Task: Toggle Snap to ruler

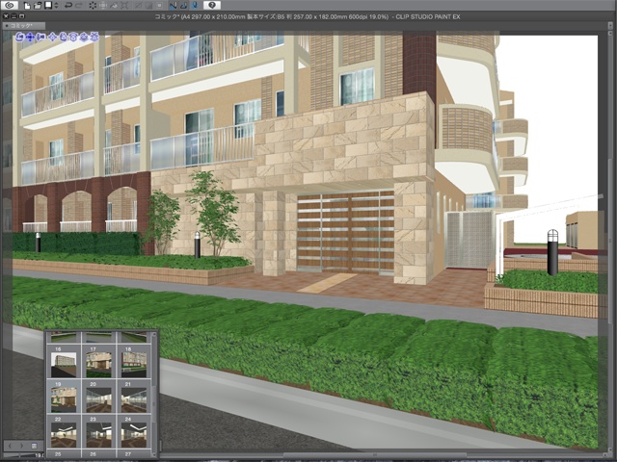Action: (174, 5)
